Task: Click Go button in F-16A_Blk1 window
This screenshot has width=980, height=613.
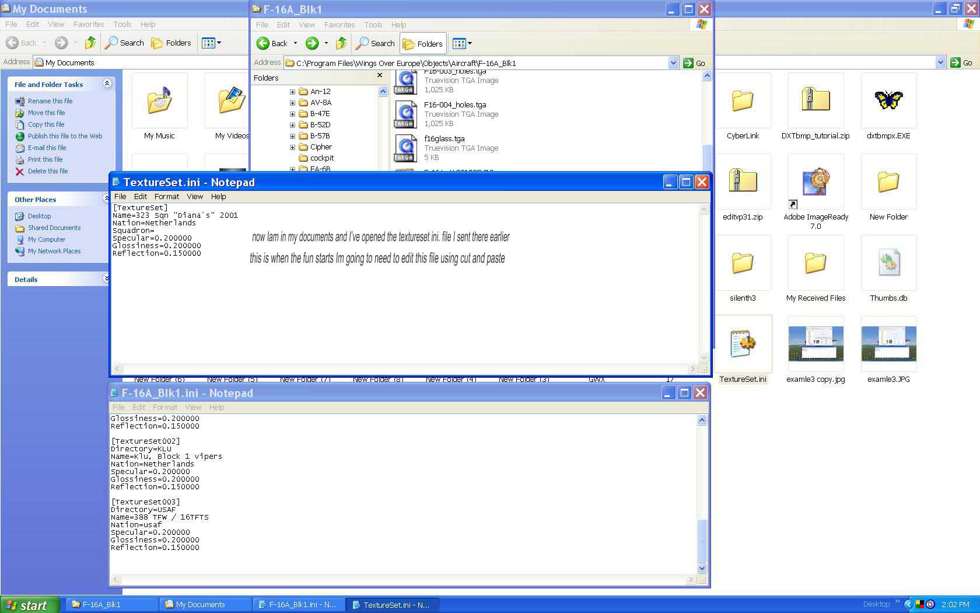Action: [x=694, y=63]
